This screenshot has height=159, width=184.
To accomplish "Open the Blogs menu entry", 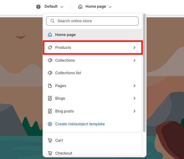I will point(92,98).
